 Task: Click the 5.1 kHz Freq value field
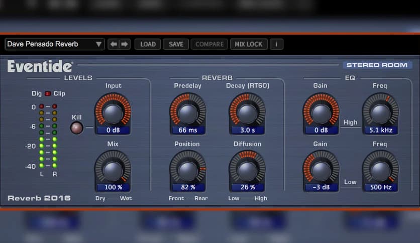pyautogui.click(x=381, y=130)
